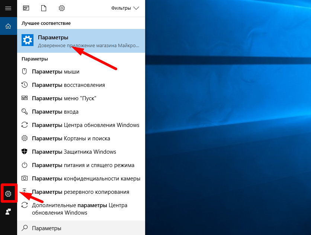311x235 pixels.
Task: Click the feedback person icon in the sidebar
Action: pos(8,211)
